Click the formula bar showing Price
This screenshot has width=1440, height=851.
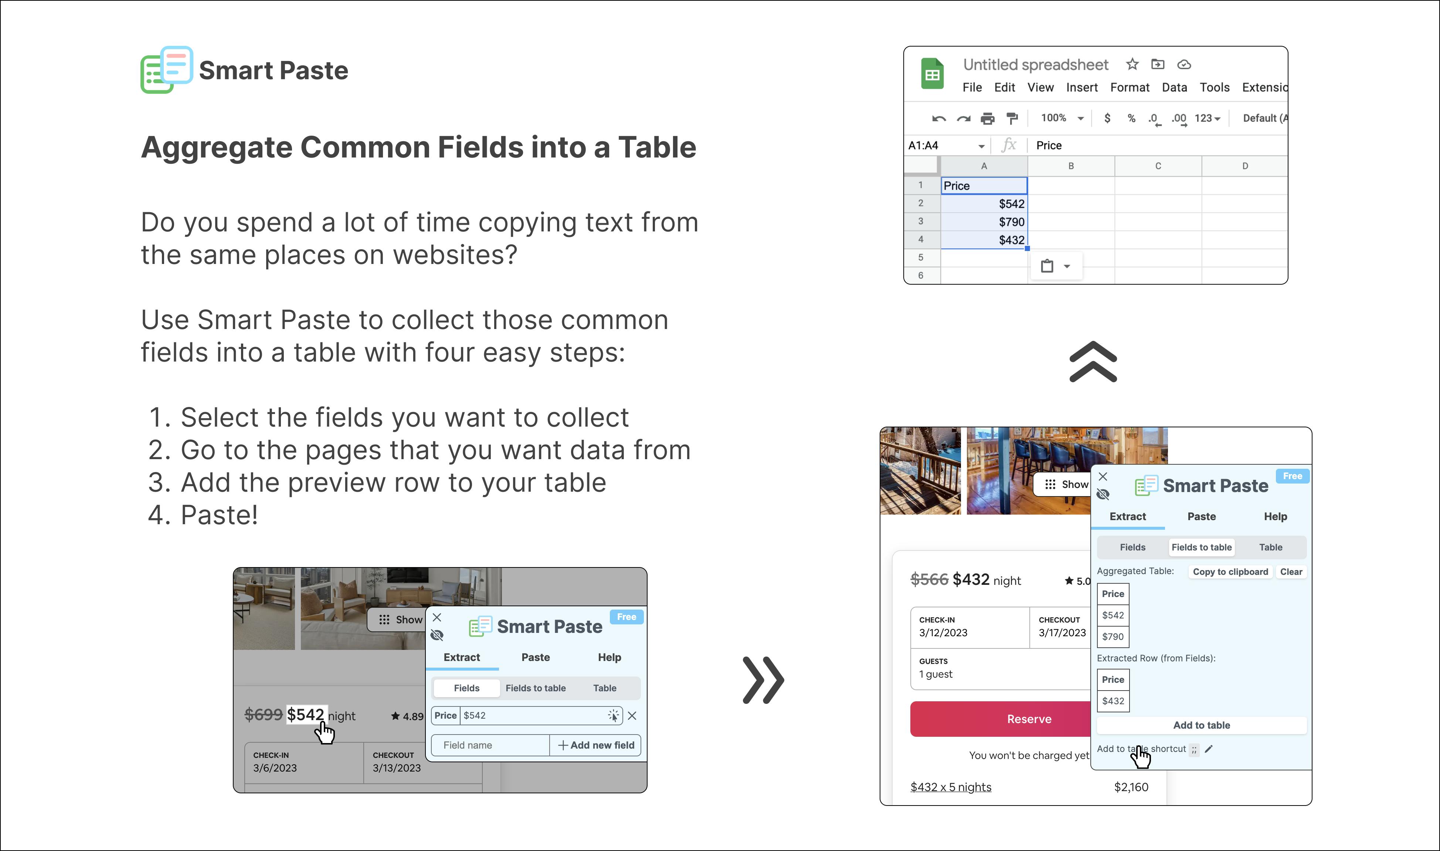click(1158, 146)
